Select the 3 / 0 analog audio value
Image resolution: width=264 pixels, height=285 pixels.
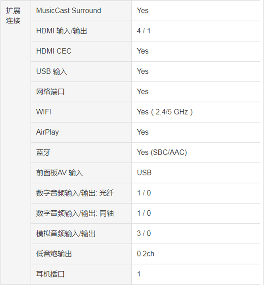144,233
